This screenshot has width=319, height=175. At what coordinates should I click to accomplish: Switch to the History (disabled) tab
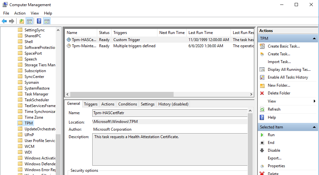click(173, 104)
